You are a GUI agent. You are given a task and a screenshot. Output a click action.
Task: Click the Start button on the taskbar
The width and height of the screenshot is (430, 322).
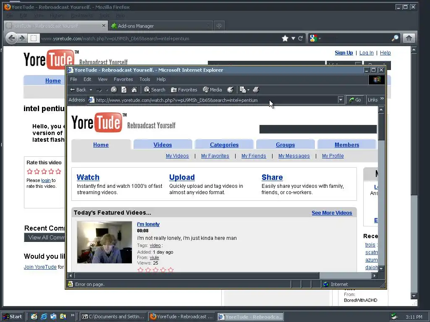coord(12,317)
